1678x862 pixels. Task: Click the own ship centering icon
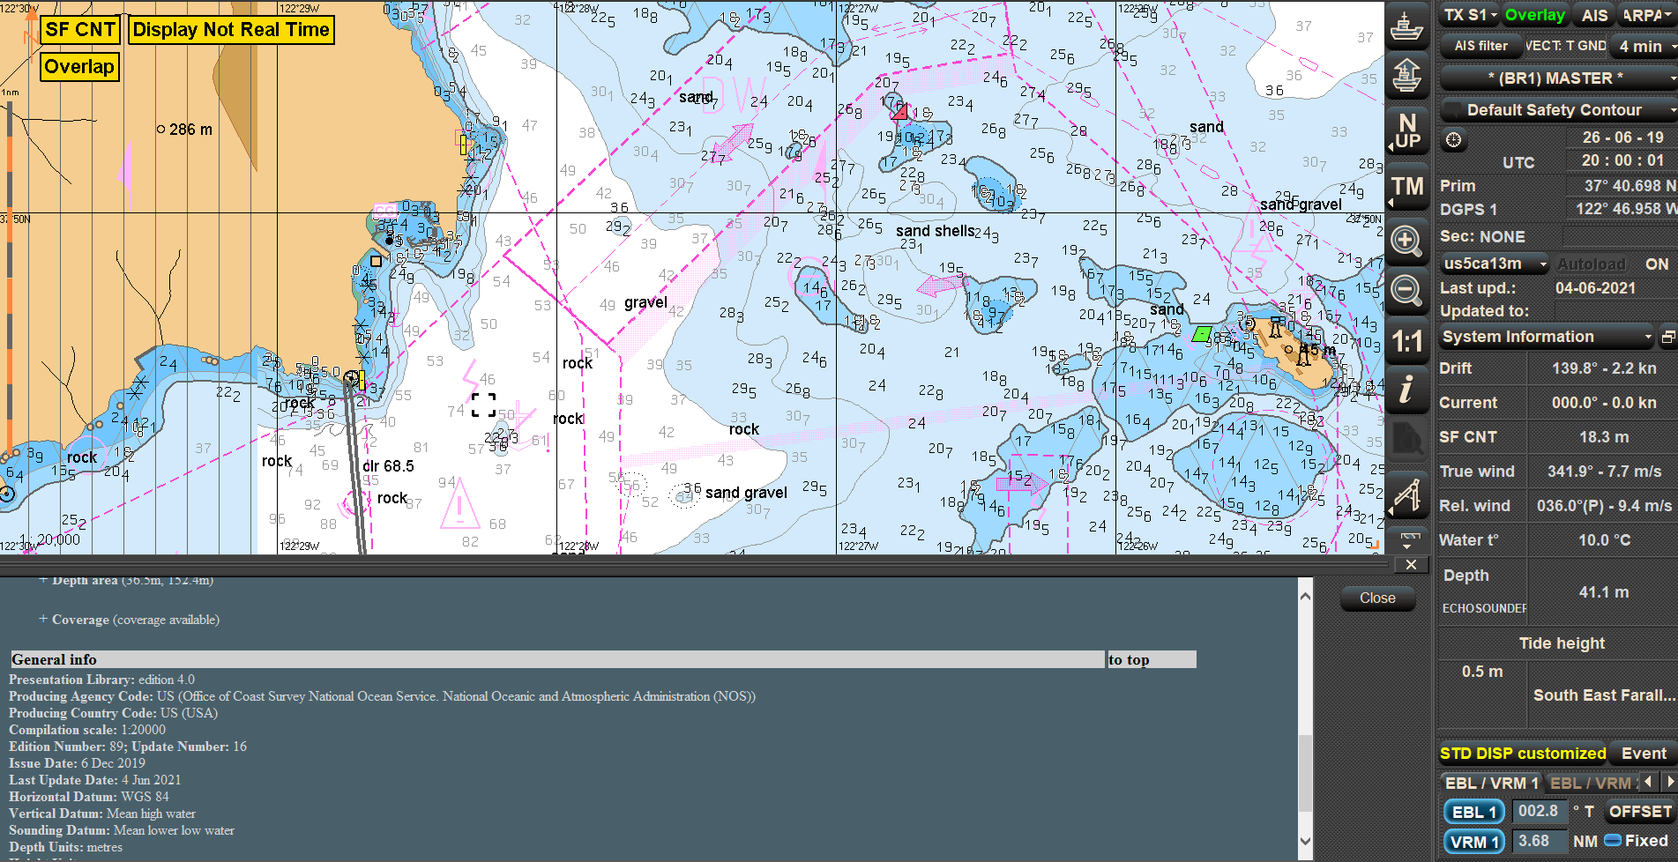pyautogui.click(x=1406, y=26)
